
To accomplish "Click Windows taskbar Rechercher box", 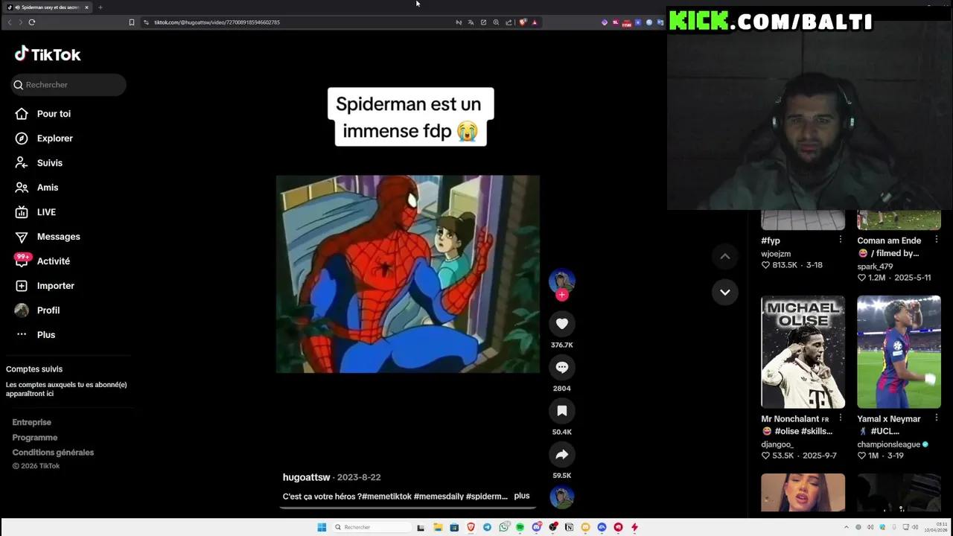I will tap(372, 527).
